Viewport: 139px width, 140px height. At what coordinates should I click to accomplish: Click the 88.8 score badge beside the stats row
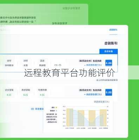[109, 92]
